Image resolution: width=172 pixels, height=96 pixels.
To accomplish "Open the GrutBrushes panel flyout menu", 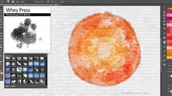I will 46,56.
